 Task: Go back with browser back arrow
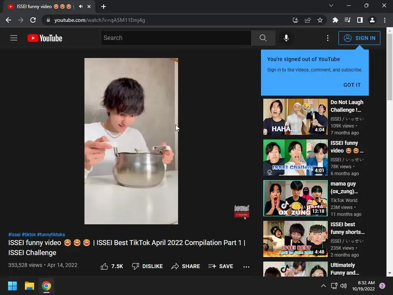(8, 20)
